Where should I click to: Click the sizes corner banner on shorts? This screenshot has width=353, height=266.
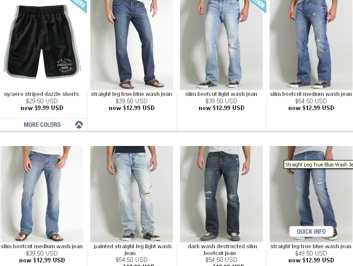(79, 5)
